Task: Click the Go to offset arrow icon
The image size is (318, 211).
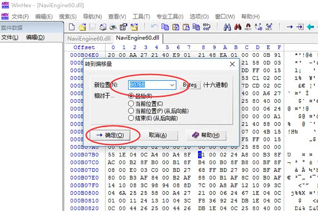Action: point(289,27)
